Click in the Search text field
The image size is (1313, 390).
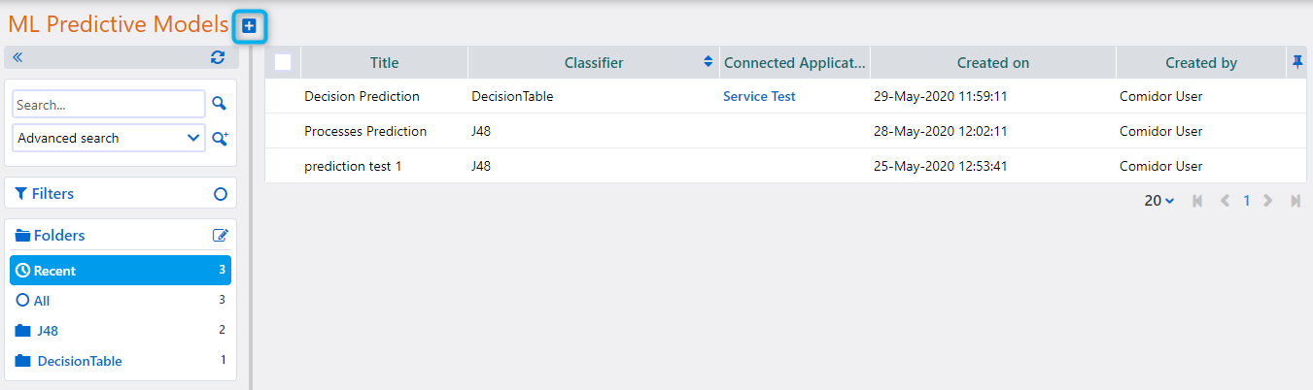108,104
